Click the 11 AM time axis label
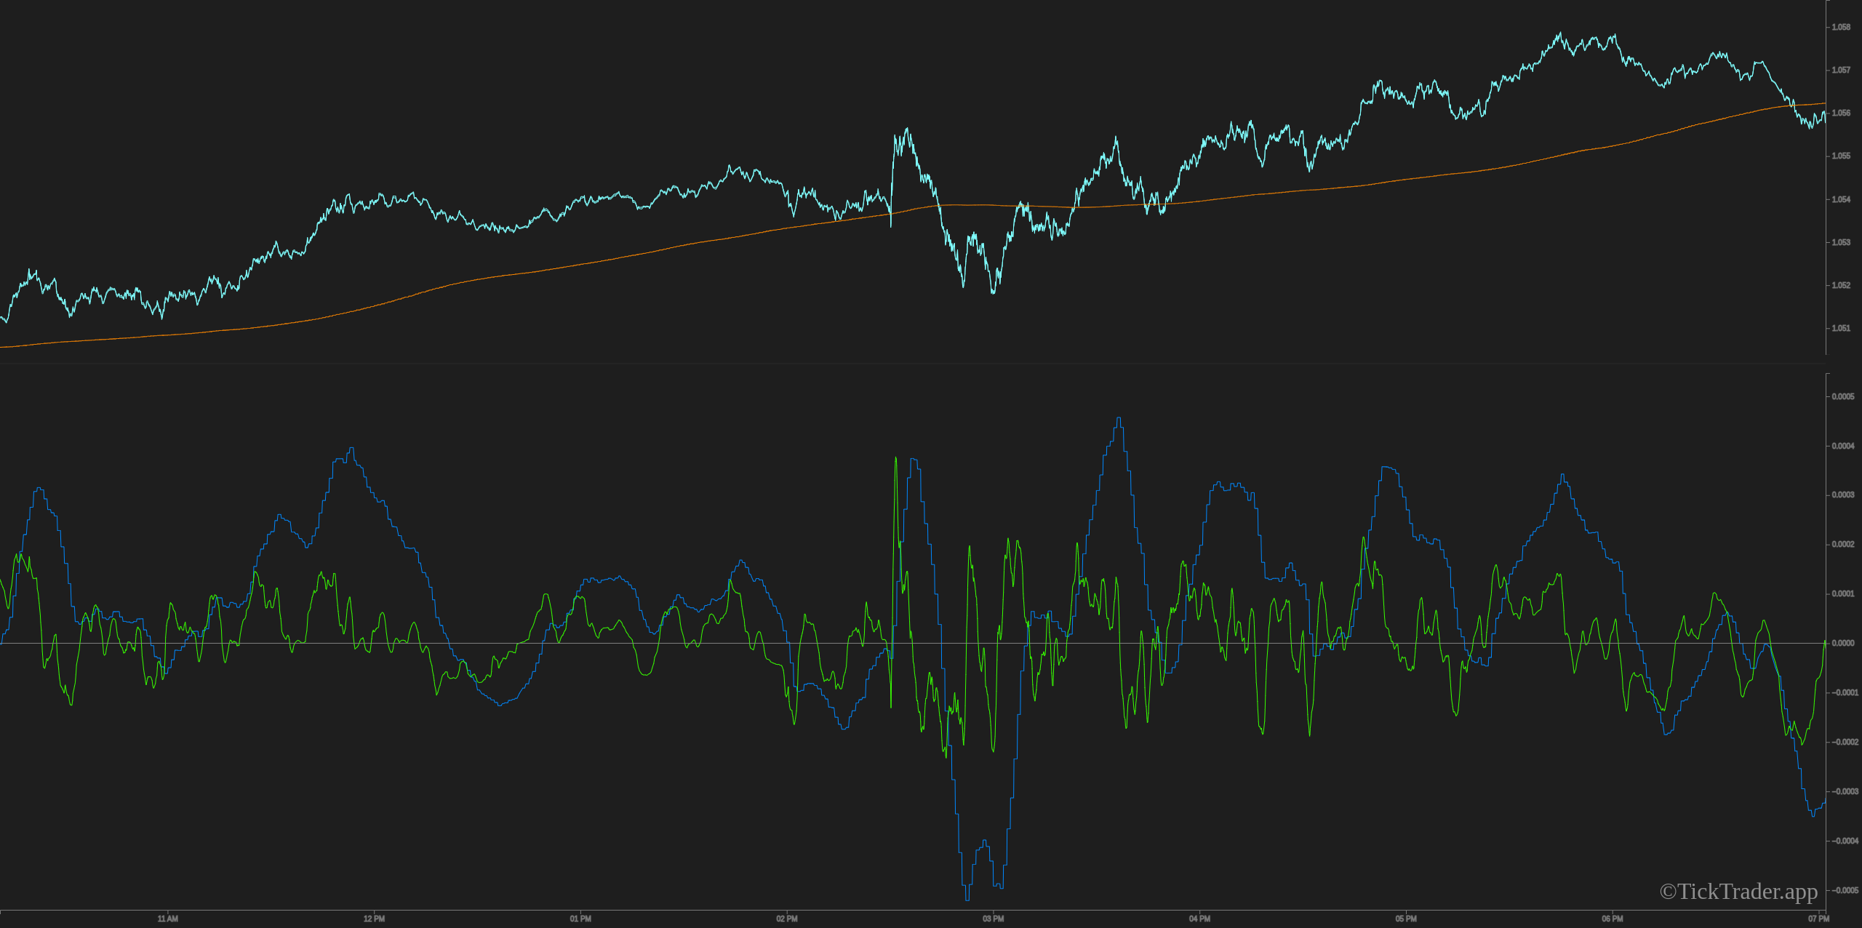This screenshot has width=1862, height=928. click(x=167, y=919)
